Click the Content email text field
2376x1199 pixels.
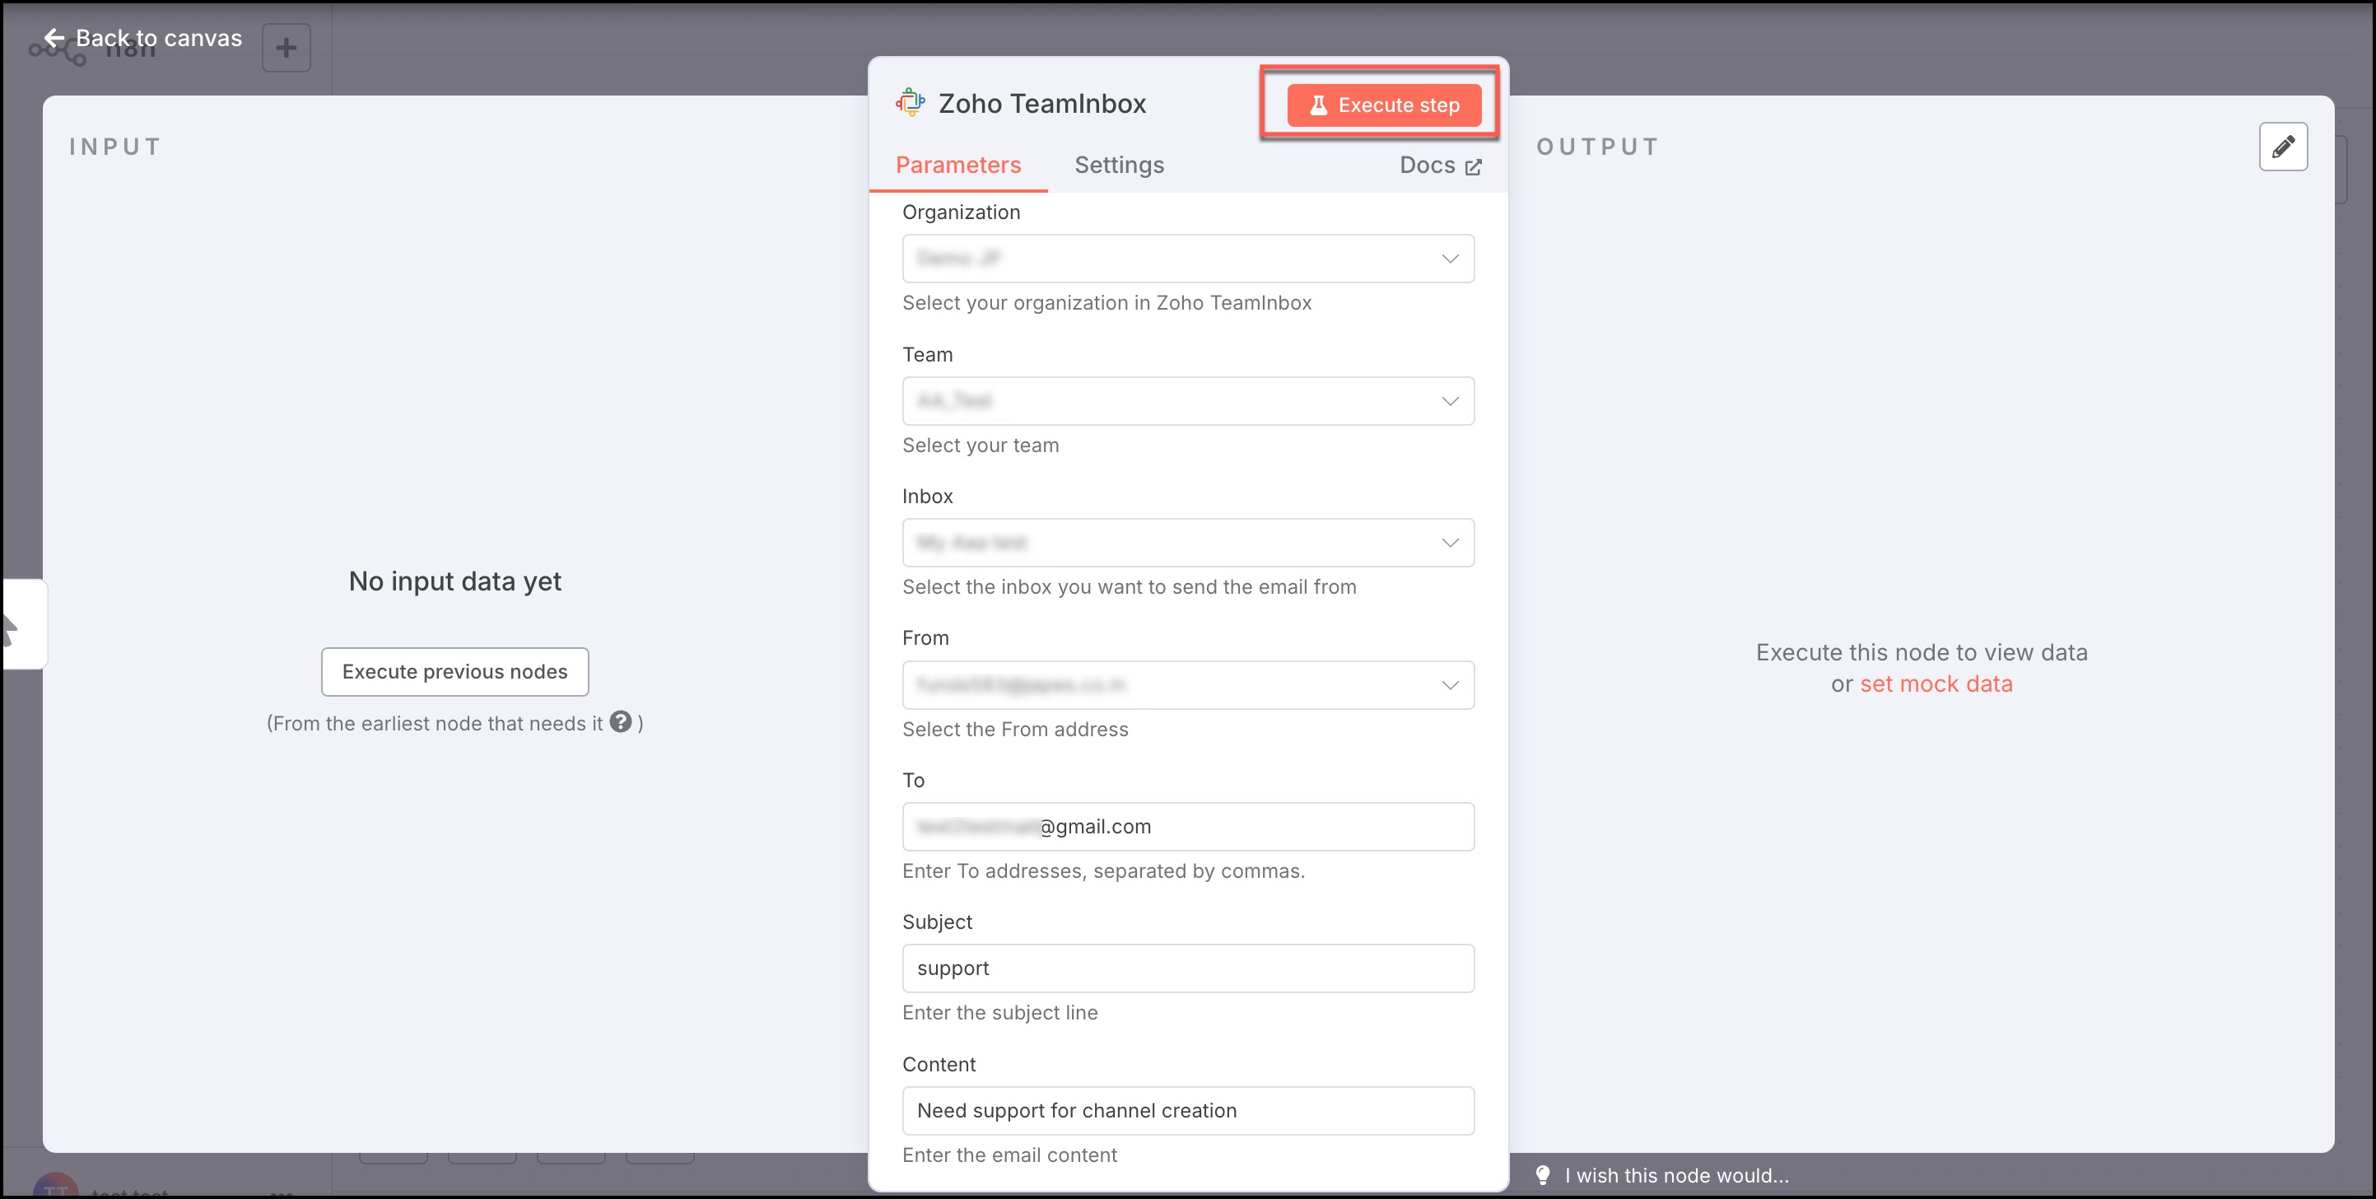click(x=1187, y=1110)
